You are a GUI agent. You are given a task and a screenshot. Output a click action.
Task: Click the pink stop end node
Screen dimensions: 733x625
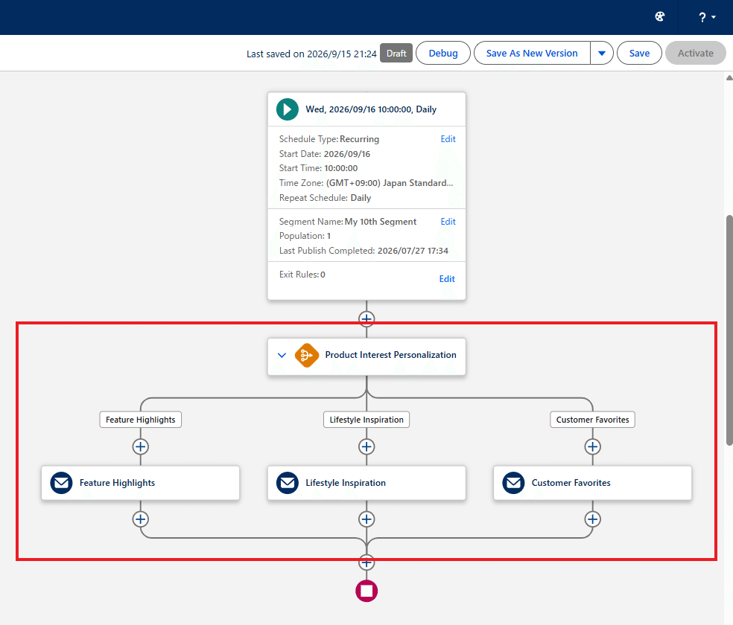(366, 591)
